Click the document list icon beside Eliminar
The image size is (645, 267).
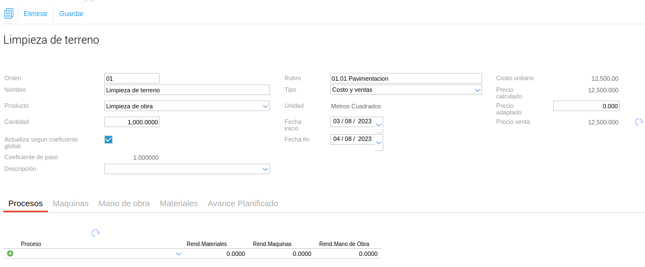tap(8, 14)
